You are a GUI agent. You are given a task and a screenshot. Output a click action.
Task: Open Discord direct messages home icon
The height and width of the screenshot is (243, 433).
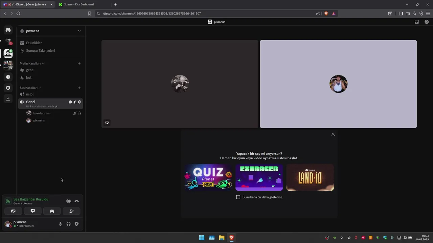coord(8,30)
